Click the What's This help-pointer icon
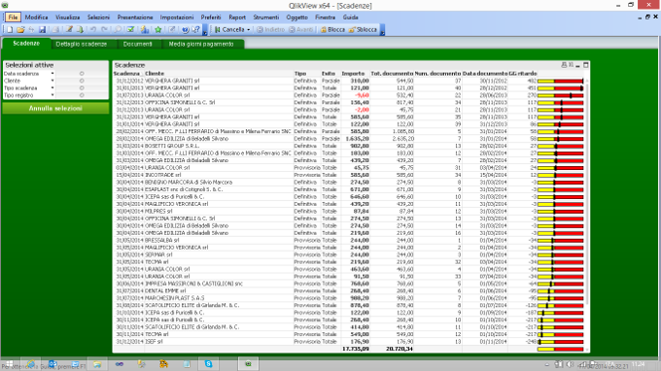661x371 pixels. pyautogui.click(x=195, y=29)
